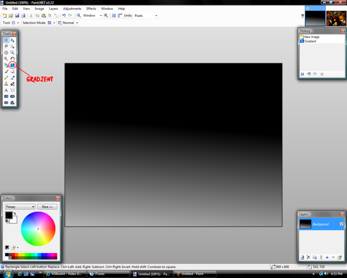The height and width of the screenshot is (278, 347).
Task: Pick the Paint Bucket tool
Action: [x=6, y=65]
